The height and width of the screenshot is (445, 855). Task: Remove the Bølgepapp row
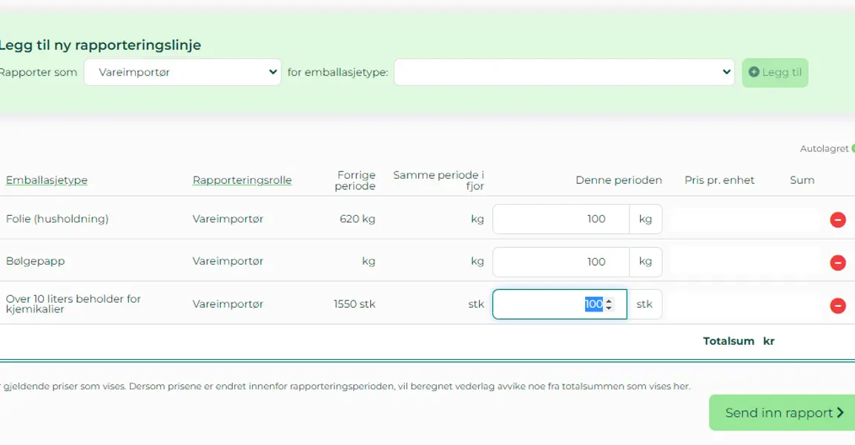(837, 263)
